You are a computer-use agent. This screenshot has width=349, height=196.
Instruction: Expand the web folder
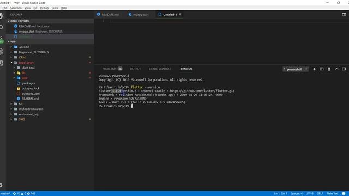(25, 78)
